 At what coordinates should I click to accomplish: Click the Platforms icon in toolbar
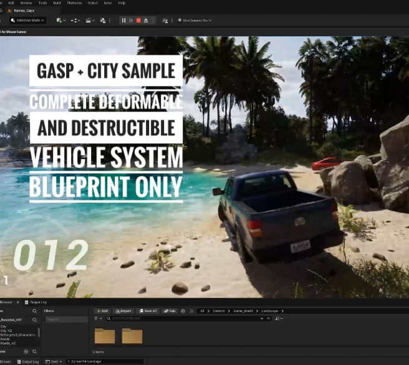(165, 21)
